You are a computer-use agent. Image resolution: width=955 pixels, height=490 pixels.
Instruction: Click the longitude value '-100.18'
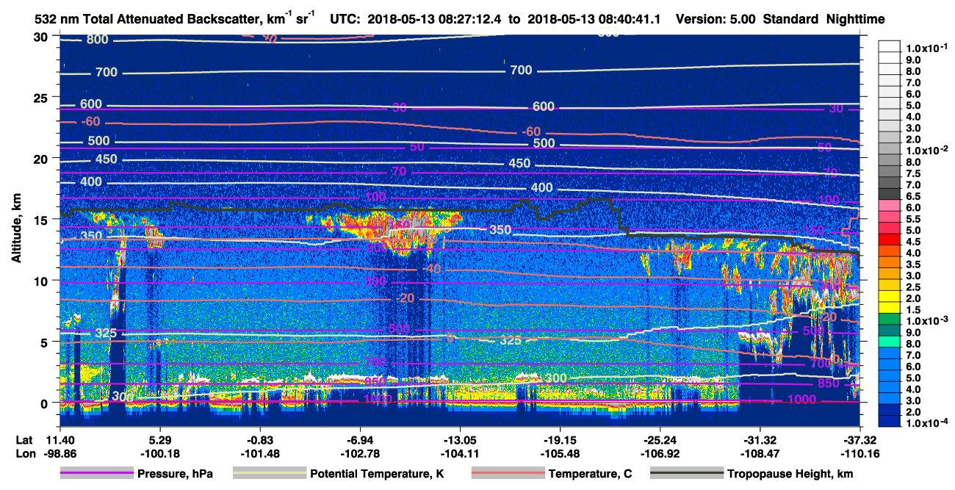coord(159,454)
